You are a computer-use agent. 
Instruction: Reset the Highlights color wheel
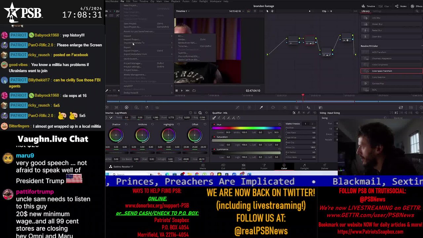pyautogui.click(x=179, y=125)
